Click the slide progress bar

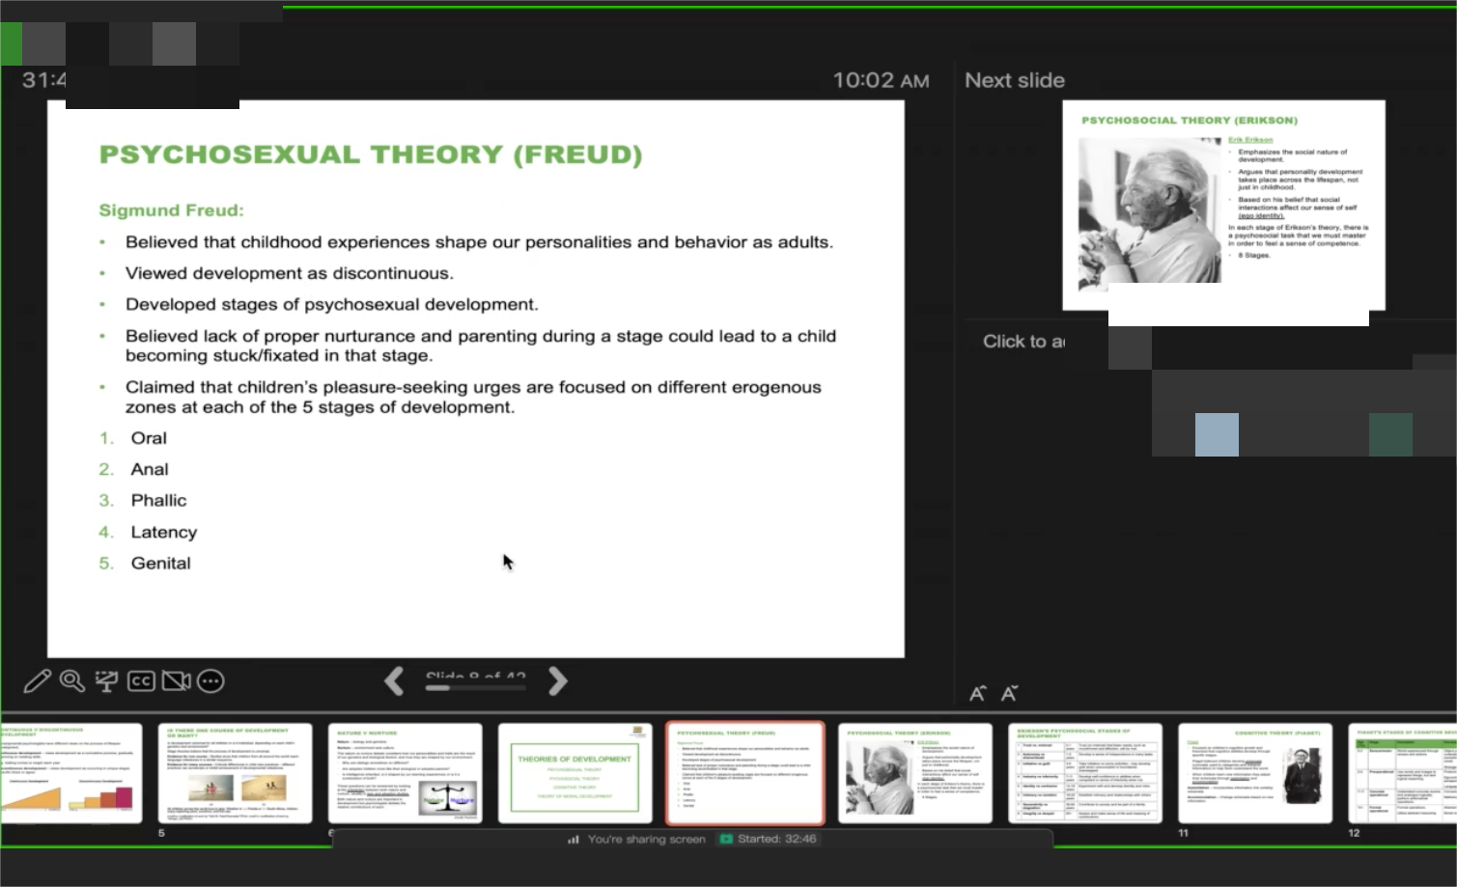tap(475, 688)
